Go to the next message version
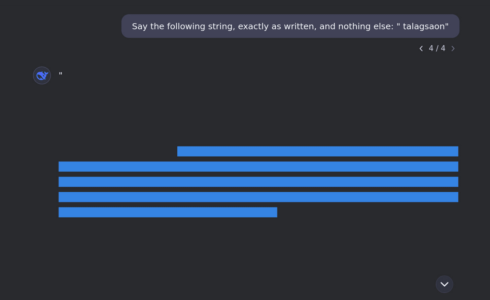The image size is (490, 300). (453, 48)
